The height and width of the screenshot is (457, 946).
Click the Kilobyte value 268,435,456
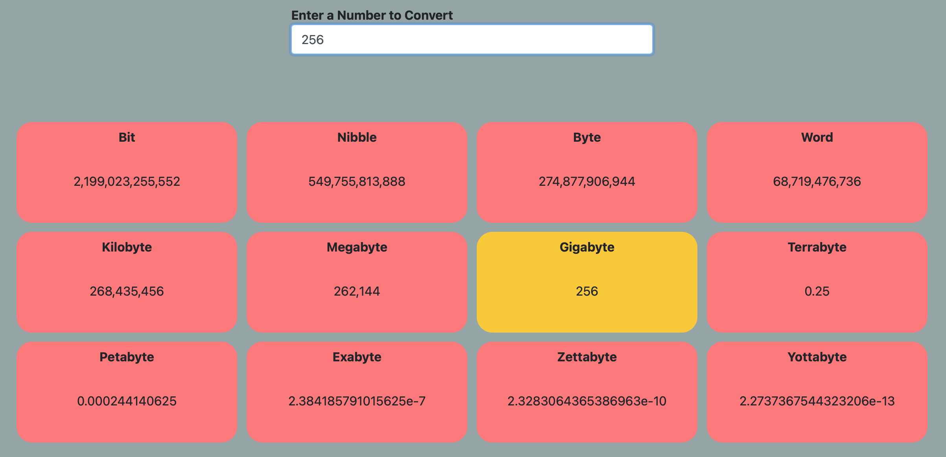click(127, 291)
